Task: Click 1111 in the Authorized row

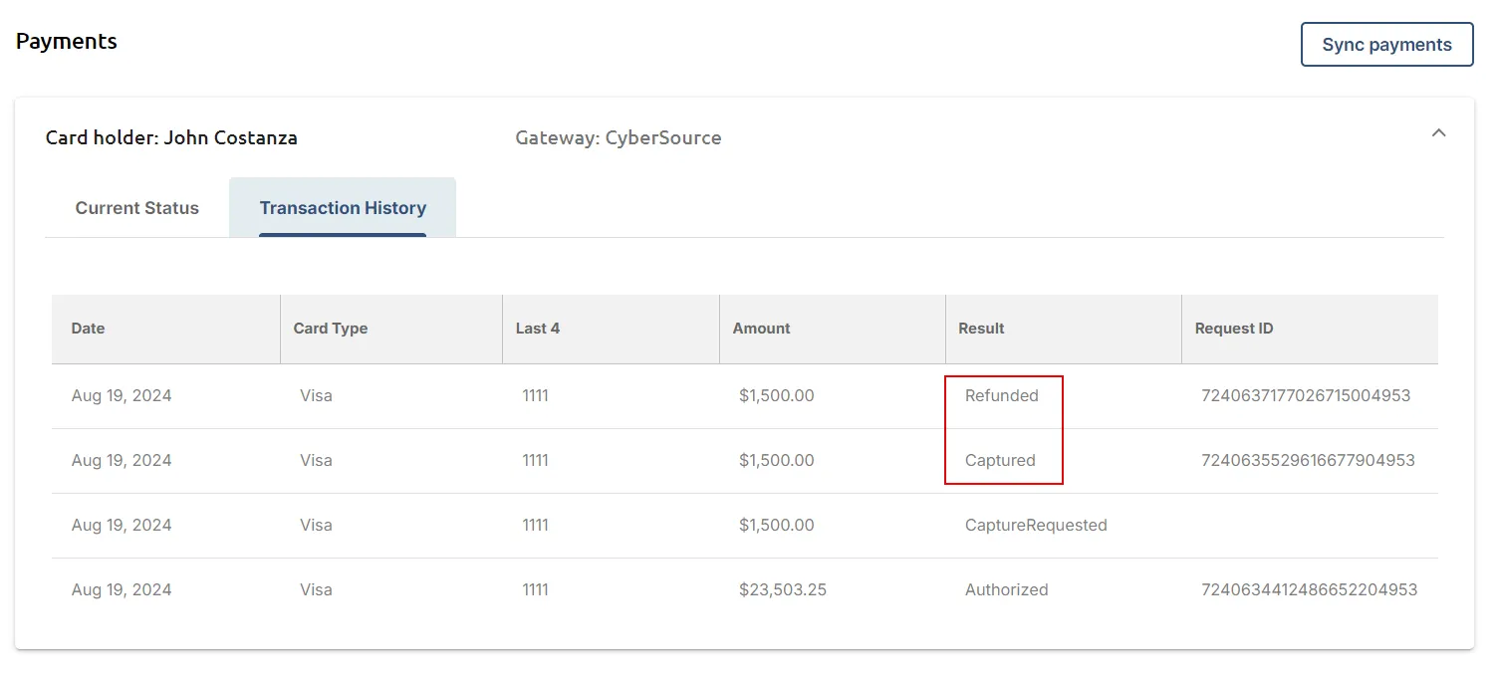Action: pyautogui.click(x=535, y=590)
